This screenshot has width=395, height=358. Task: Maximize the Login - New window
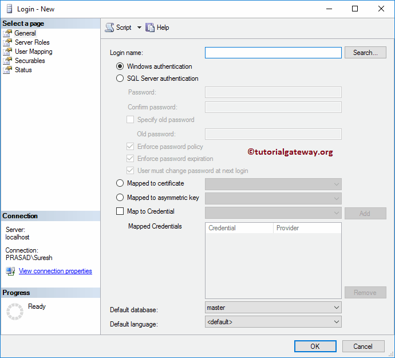355,9
